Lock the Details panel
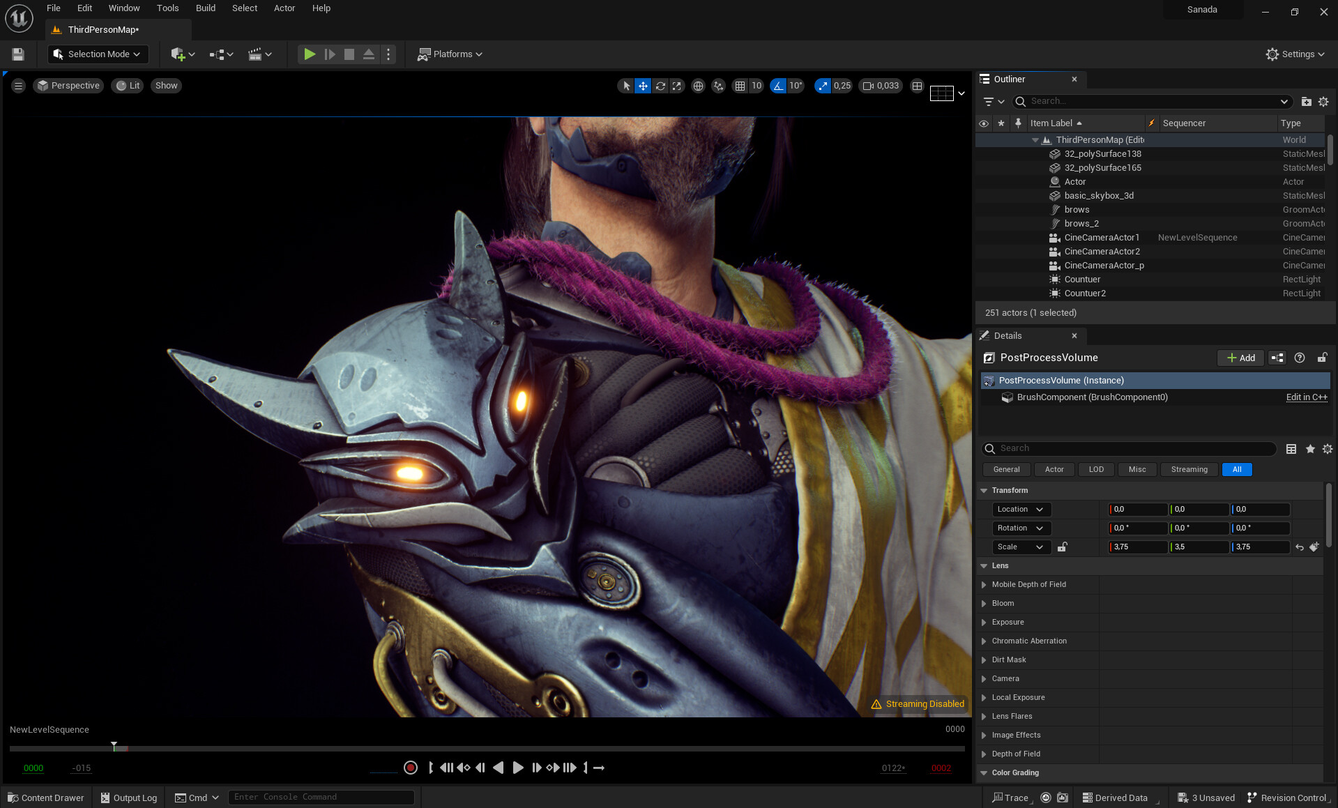This screenshot has height=808, width=1338. pyautogui.click(x=1322, y=358)
